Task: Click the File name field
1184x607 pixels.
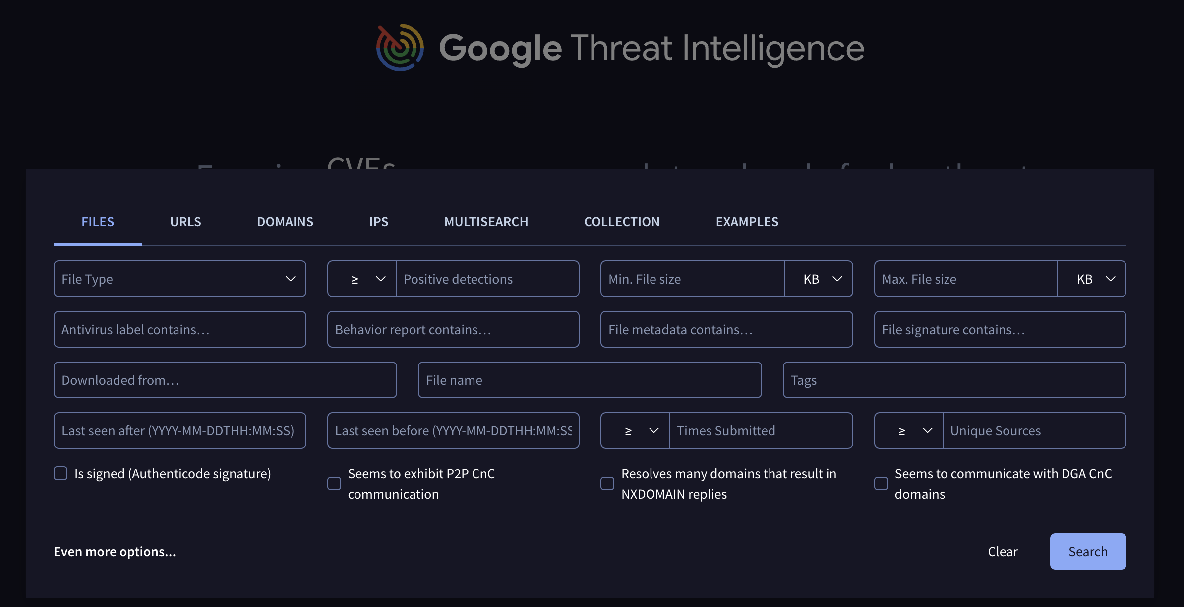Action: pyautogui.click(x=590, y=380)
